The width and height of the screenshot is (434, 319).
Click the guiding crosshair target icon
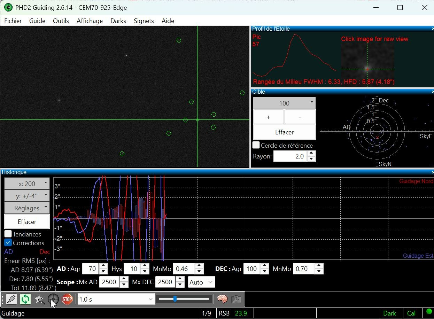[53, 299]
